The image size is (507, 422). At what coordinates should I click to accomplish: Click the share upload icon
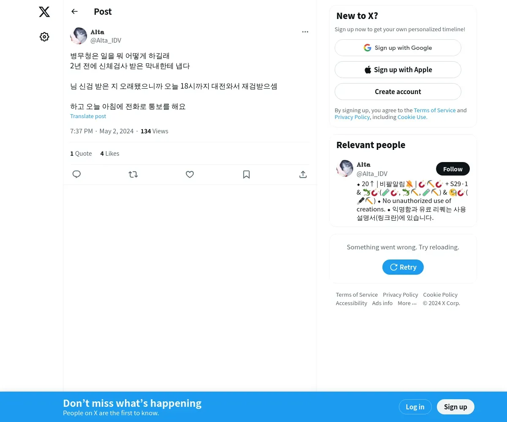point(303,174)
